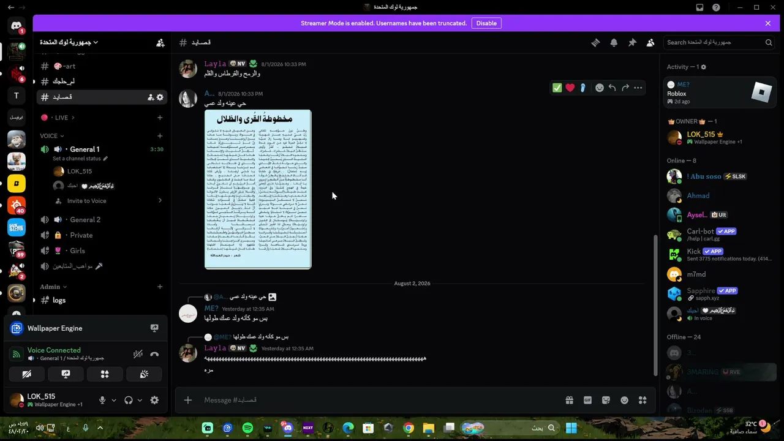
Task: Open Spotify from the taskbar
Action: [x=247, y=428]
